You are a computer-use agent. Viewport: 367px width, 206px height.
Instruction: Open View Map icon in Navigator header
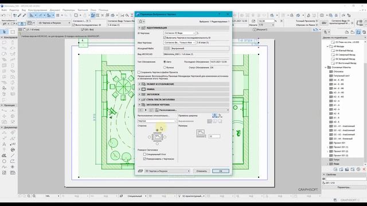coord(353,32)
